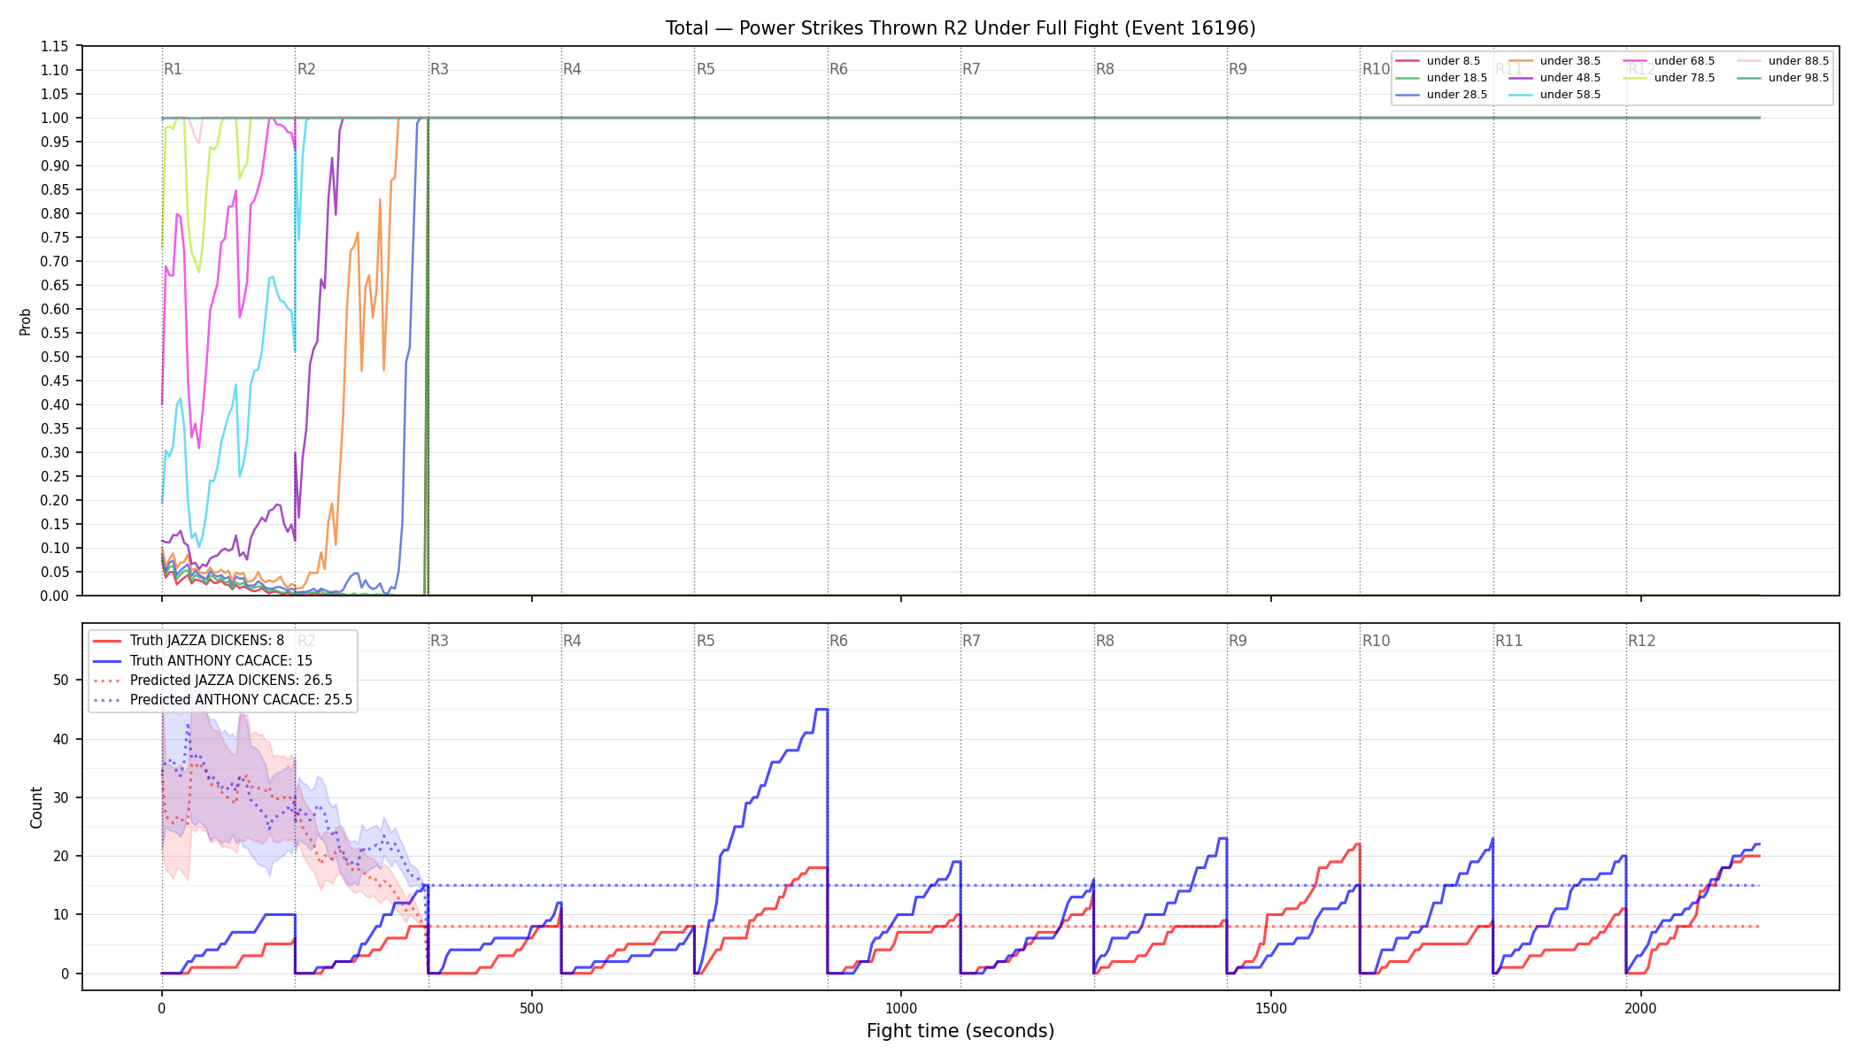The height and width of the screenshot is (1062, 1859).
Task: Select the R3 round label in the probability plot
Action: (440, 69)
